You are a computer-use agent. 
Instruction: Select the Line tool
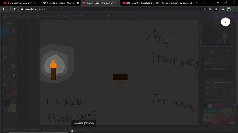click(13, 39)
